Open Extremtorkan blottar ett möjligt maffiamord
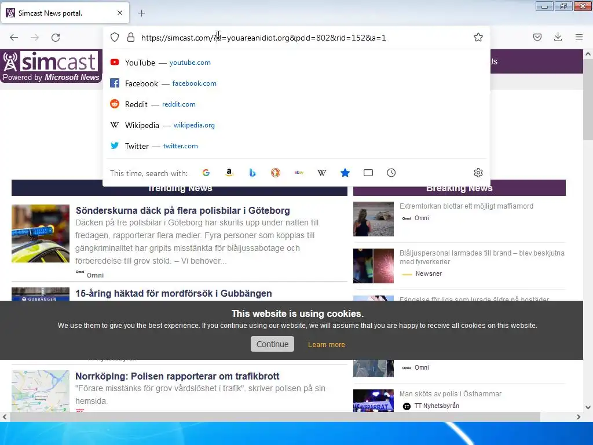The height and width of the screenshot is (445, 593). click(x=466, y=206)
